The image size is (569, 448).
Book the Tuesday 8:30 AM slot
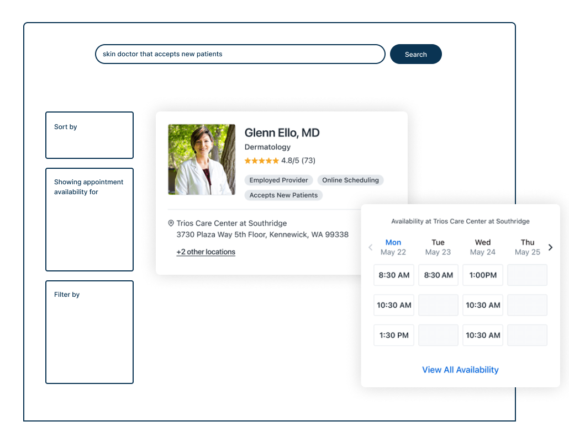pyautogui.click(x=439, y=275)
